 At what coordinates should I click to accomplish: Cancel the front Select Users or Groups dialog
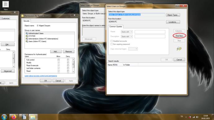179,60
